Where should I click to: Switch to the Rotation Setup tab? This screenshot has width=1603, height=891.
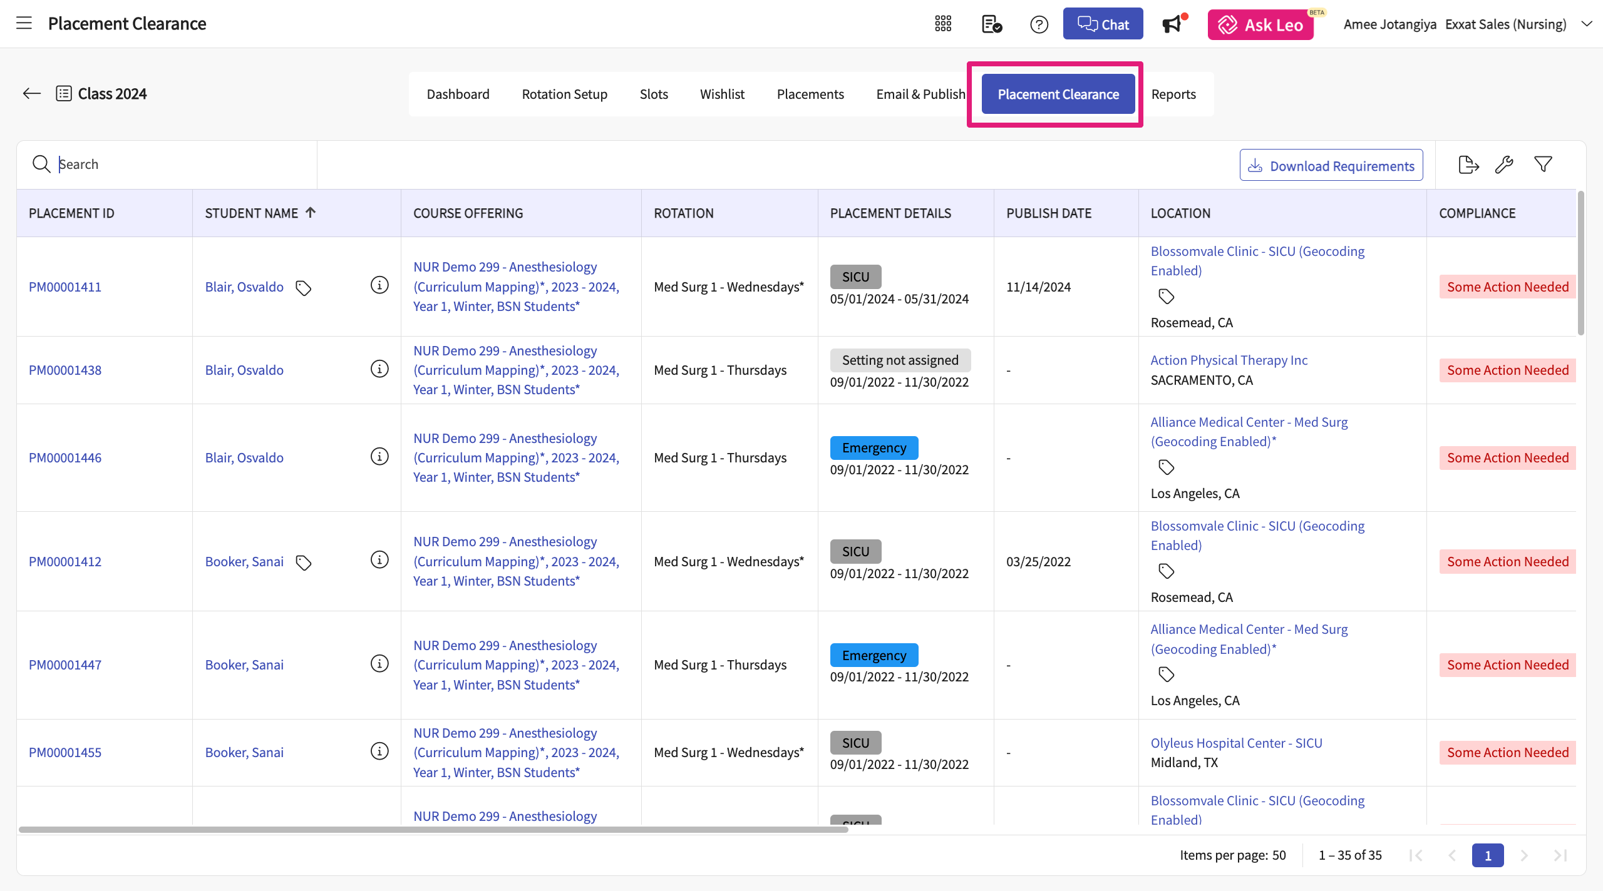(x=564, y=94)
